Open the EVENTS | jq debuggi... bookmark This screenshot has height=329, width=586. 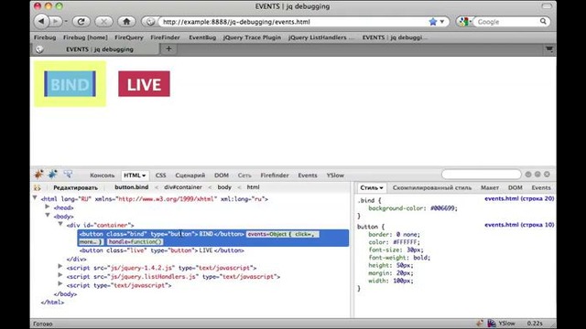[395, 37]
